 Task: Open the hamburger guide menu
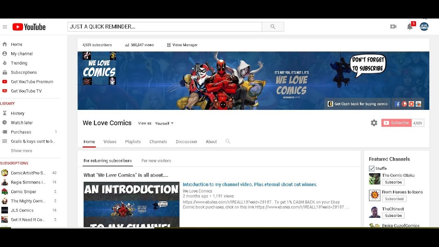pos(5,27)
